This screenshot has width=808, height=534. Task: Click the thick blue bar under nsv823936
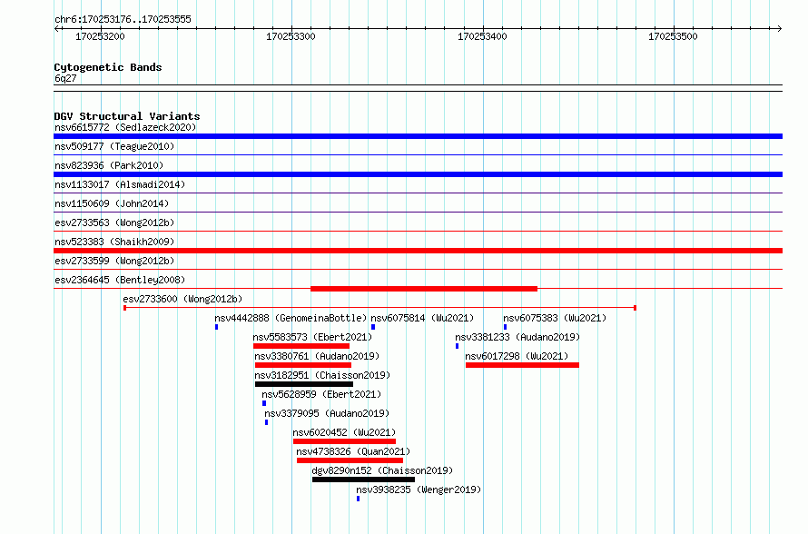(418, 174)
